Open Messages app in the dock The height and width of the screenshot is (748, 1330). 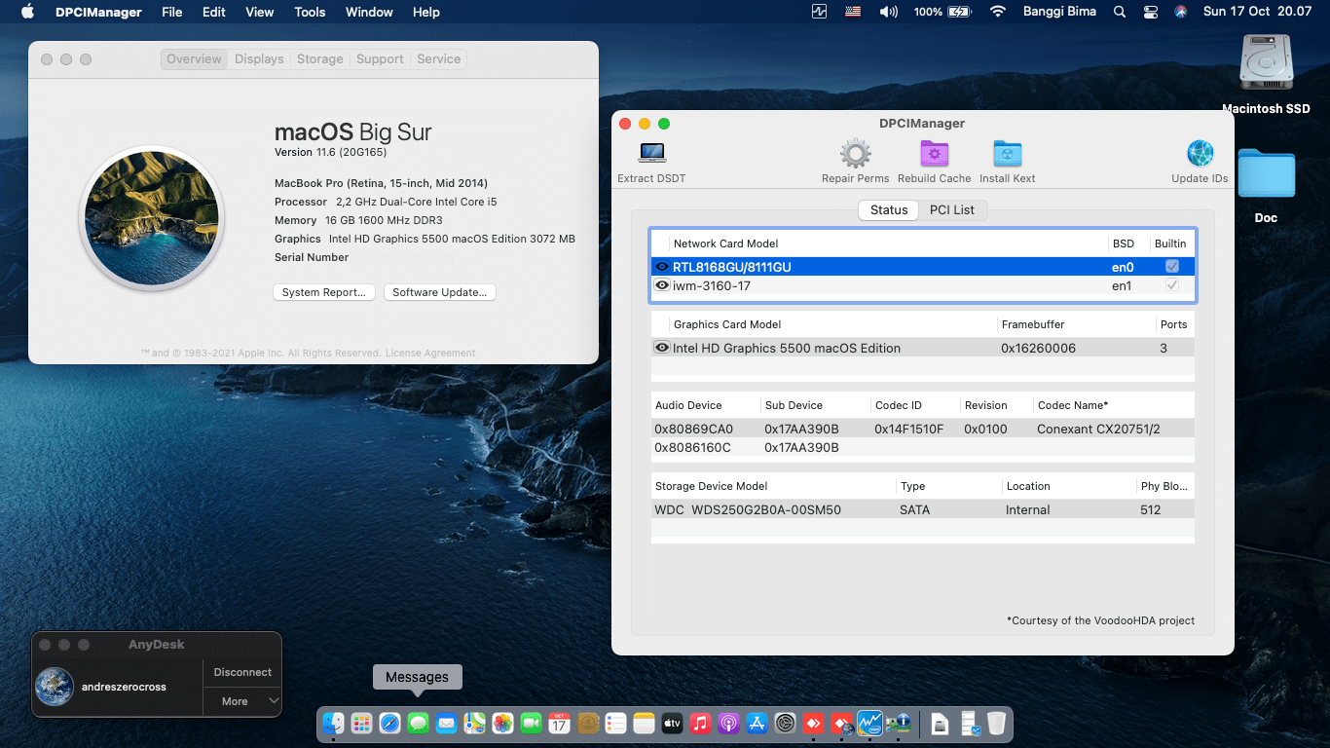(418, 724)
